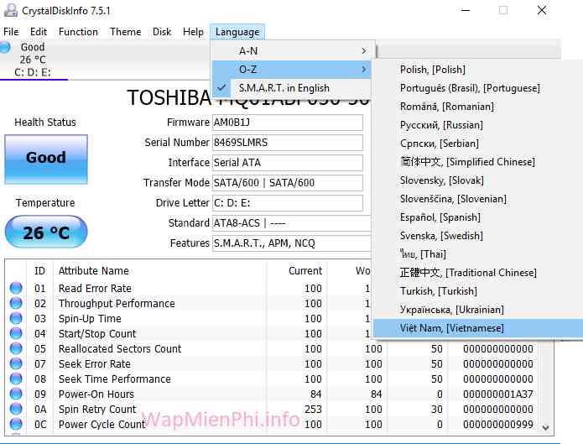Select Polish language
This screenshot has height=444, width=583.
point(478,69)
